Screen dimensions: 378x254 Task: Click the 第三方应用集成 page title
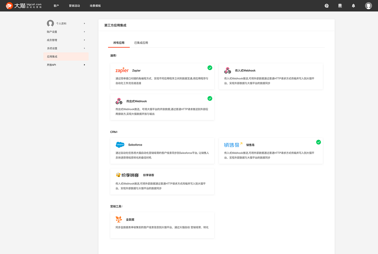(115, 25)
